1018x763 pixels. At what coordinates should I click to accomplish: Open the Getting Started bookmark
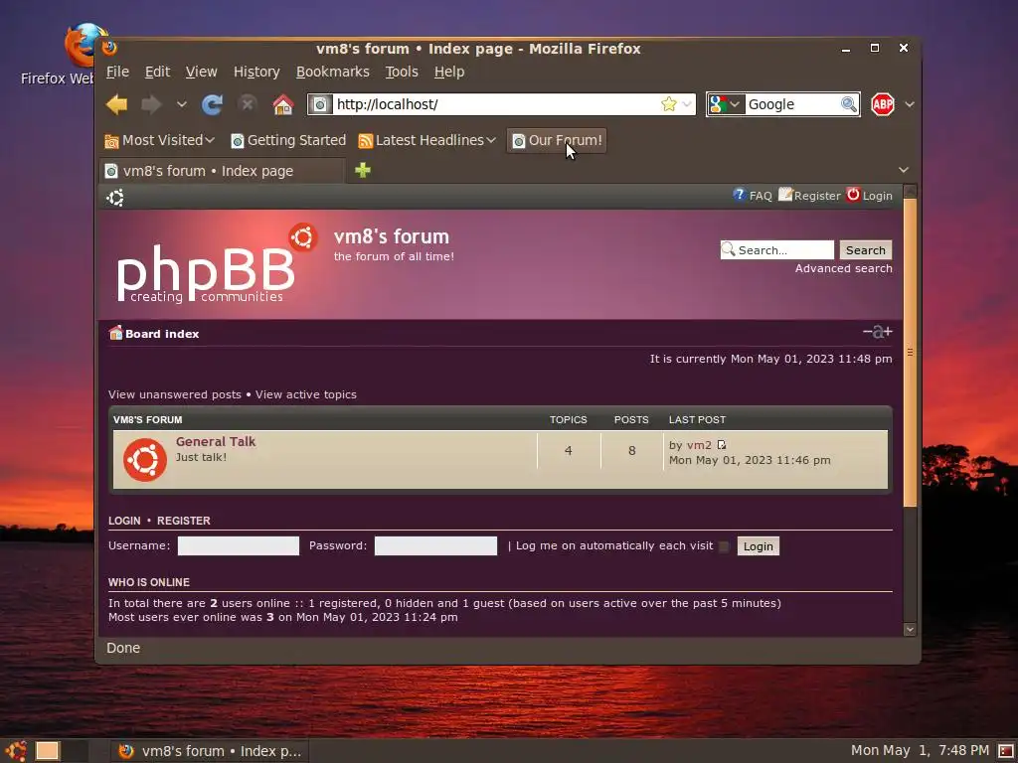[x=288, y=140]
